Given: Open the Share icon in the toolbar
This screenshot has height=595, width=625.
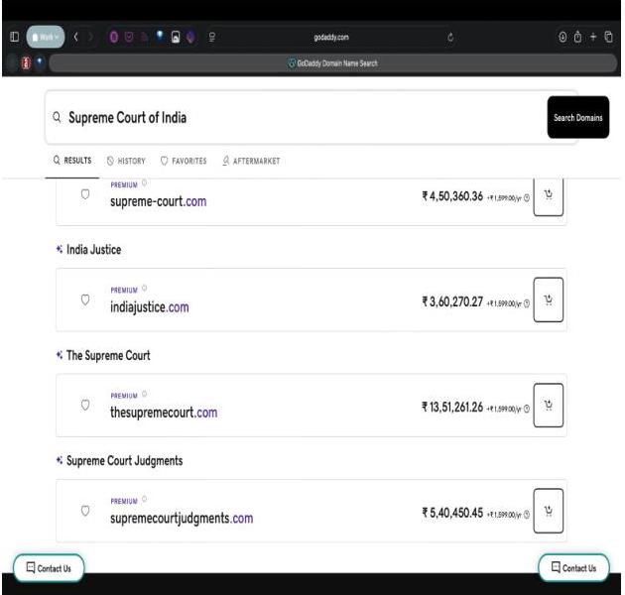Looking at the screenshot, I should (x=577, y=37).
